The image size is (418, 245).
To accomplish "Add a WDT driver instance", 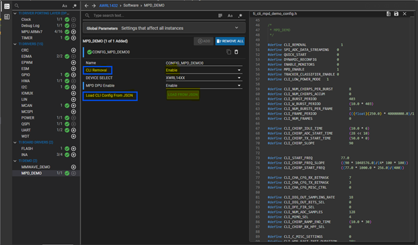I will coord(74,136).
